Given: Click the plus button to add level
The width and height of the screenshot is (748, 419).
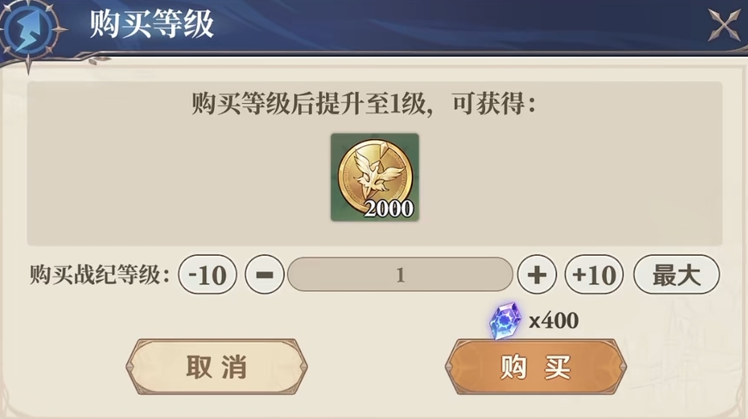Looking at the screenshot, I should [x=536, y=274].
